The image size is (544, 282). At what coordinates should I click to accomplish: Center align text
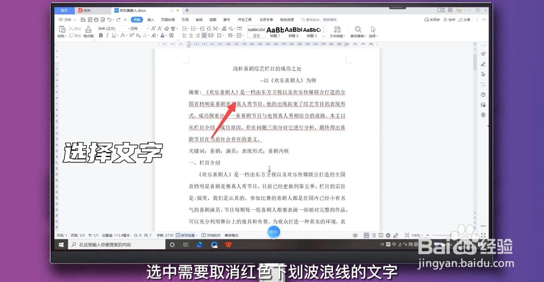point(191,35)
